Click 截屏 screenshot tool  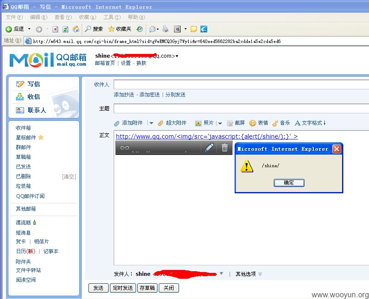(x=236, y=123)
